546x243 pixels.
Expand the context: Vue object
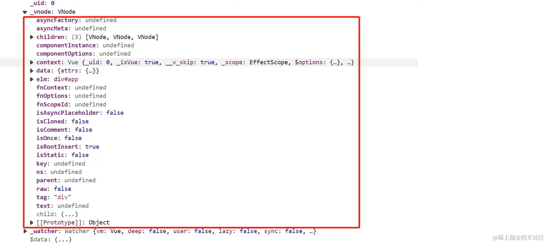coord(32,62)
